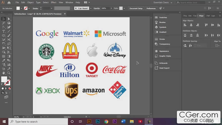Screen dimensions: 222x125
Task: Open the Swatches panel
Action: tap(163, 17)
